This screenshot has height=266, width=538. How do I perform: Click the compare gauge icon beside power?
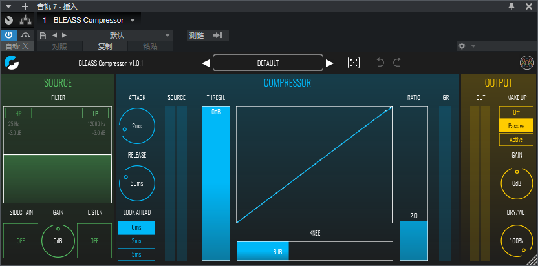[25, 36]
